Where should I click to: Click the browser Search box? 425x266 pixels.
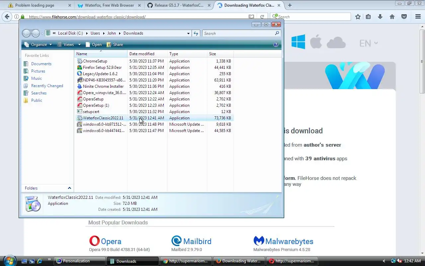[x=311, y=17]
